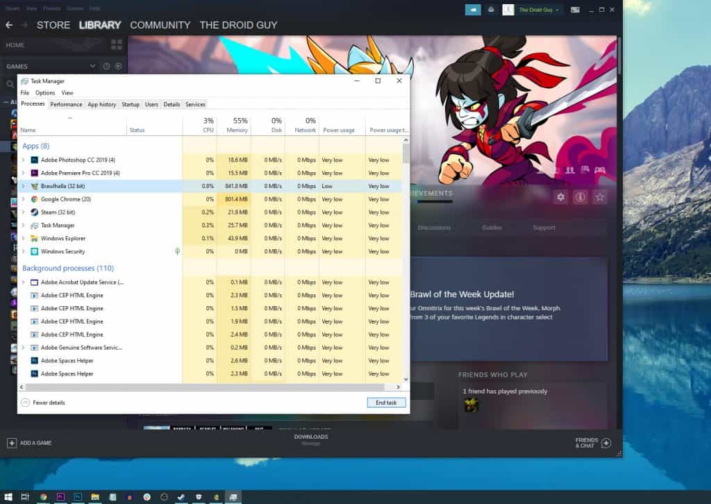Image resolution: width=711 pixels, height=504 pixels.
Task: Click the ready-to-play filter icon beside GAMES
Action: 118,66
